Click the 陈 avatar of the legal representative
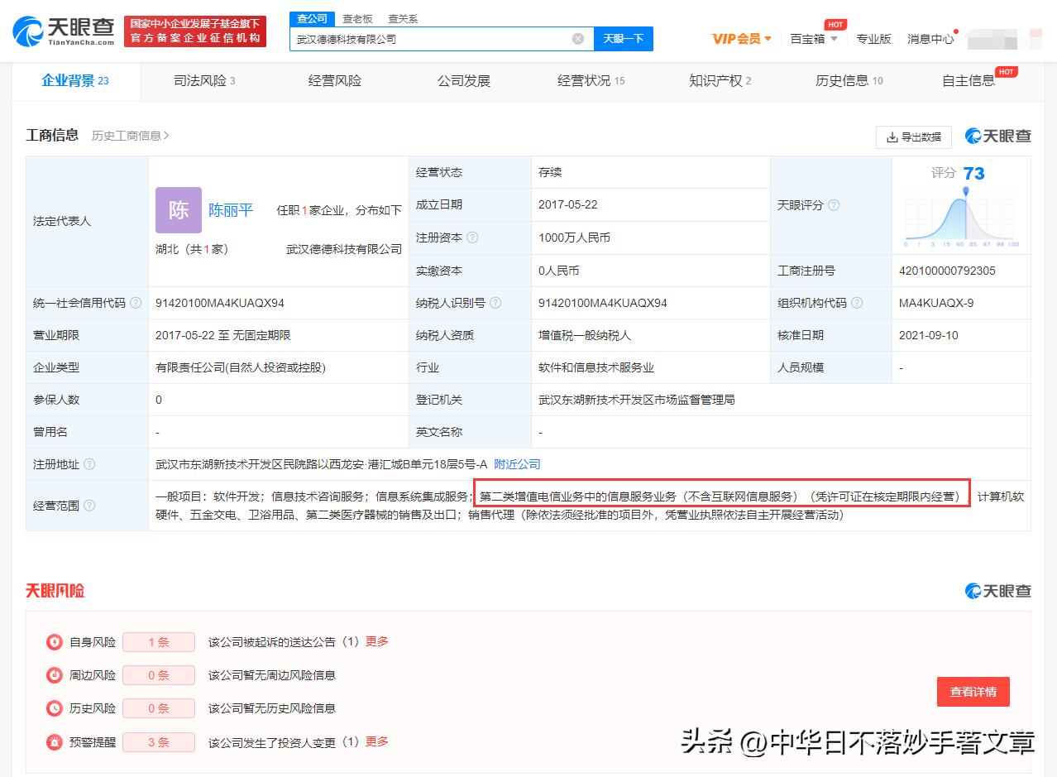 pyautogui.click(x=178, y=210)
